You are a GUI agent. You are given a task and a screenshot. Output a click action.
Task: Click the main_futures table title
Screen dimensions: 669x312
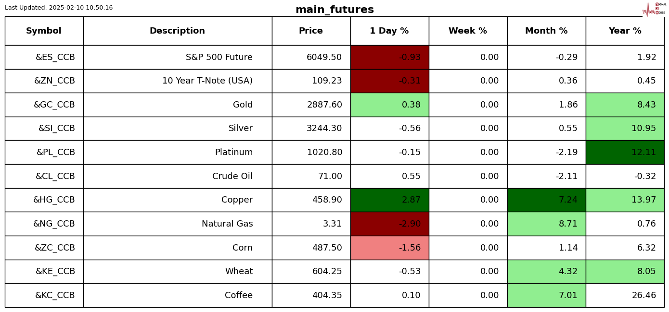[x=334, y=10]
